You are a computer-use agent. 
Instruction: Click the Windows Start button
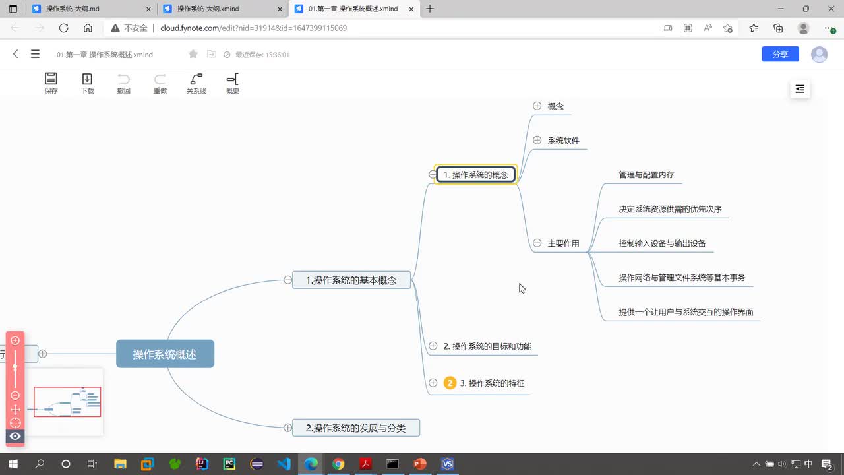13,464
